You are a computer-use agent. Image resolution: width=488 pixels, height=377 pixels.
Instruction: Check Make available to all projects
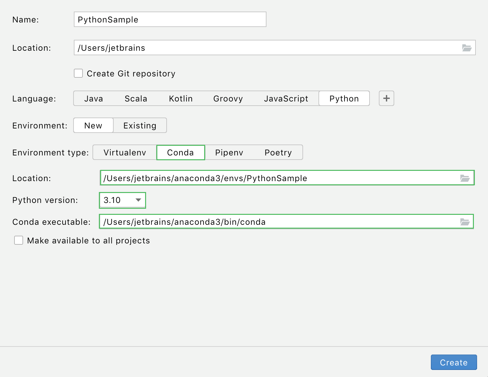19,240
